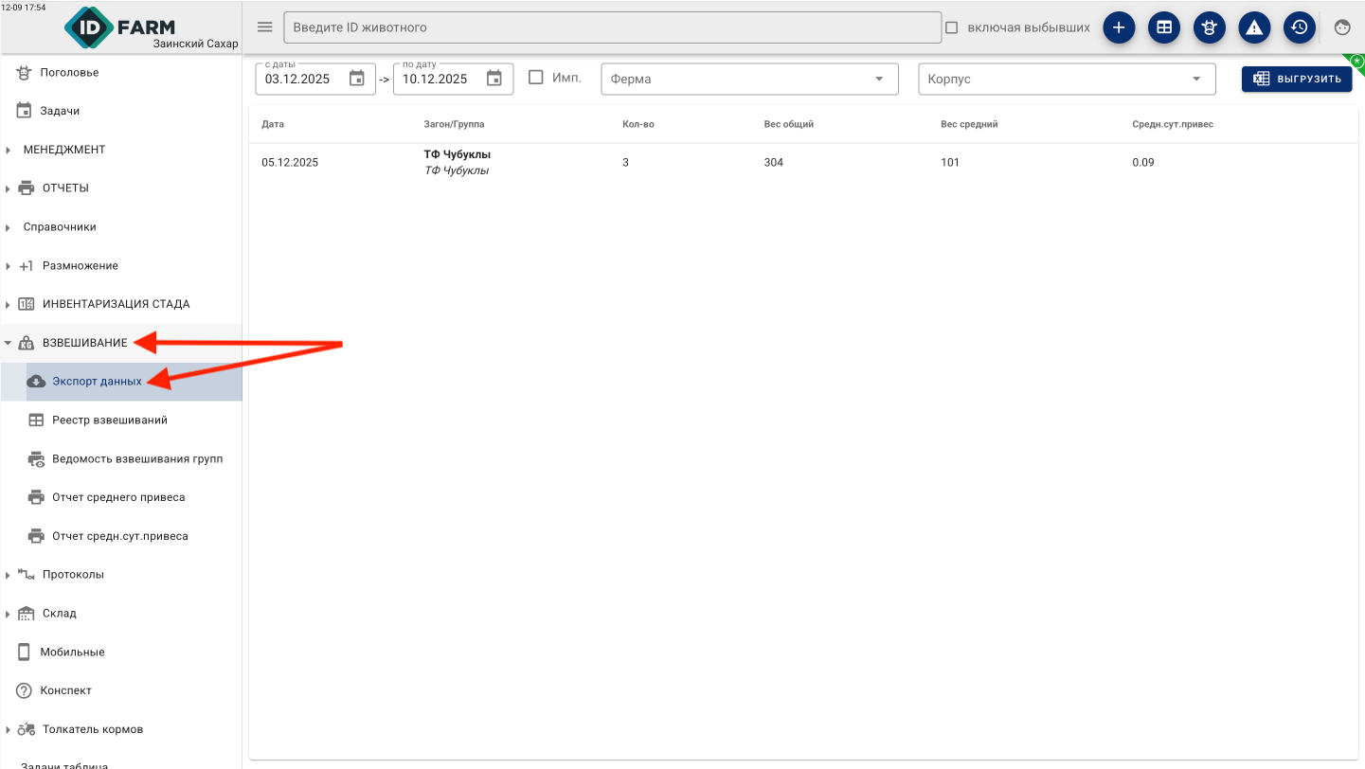Expand the Склад section
The image size is (1365, 769).
click(x=121, y=614)
